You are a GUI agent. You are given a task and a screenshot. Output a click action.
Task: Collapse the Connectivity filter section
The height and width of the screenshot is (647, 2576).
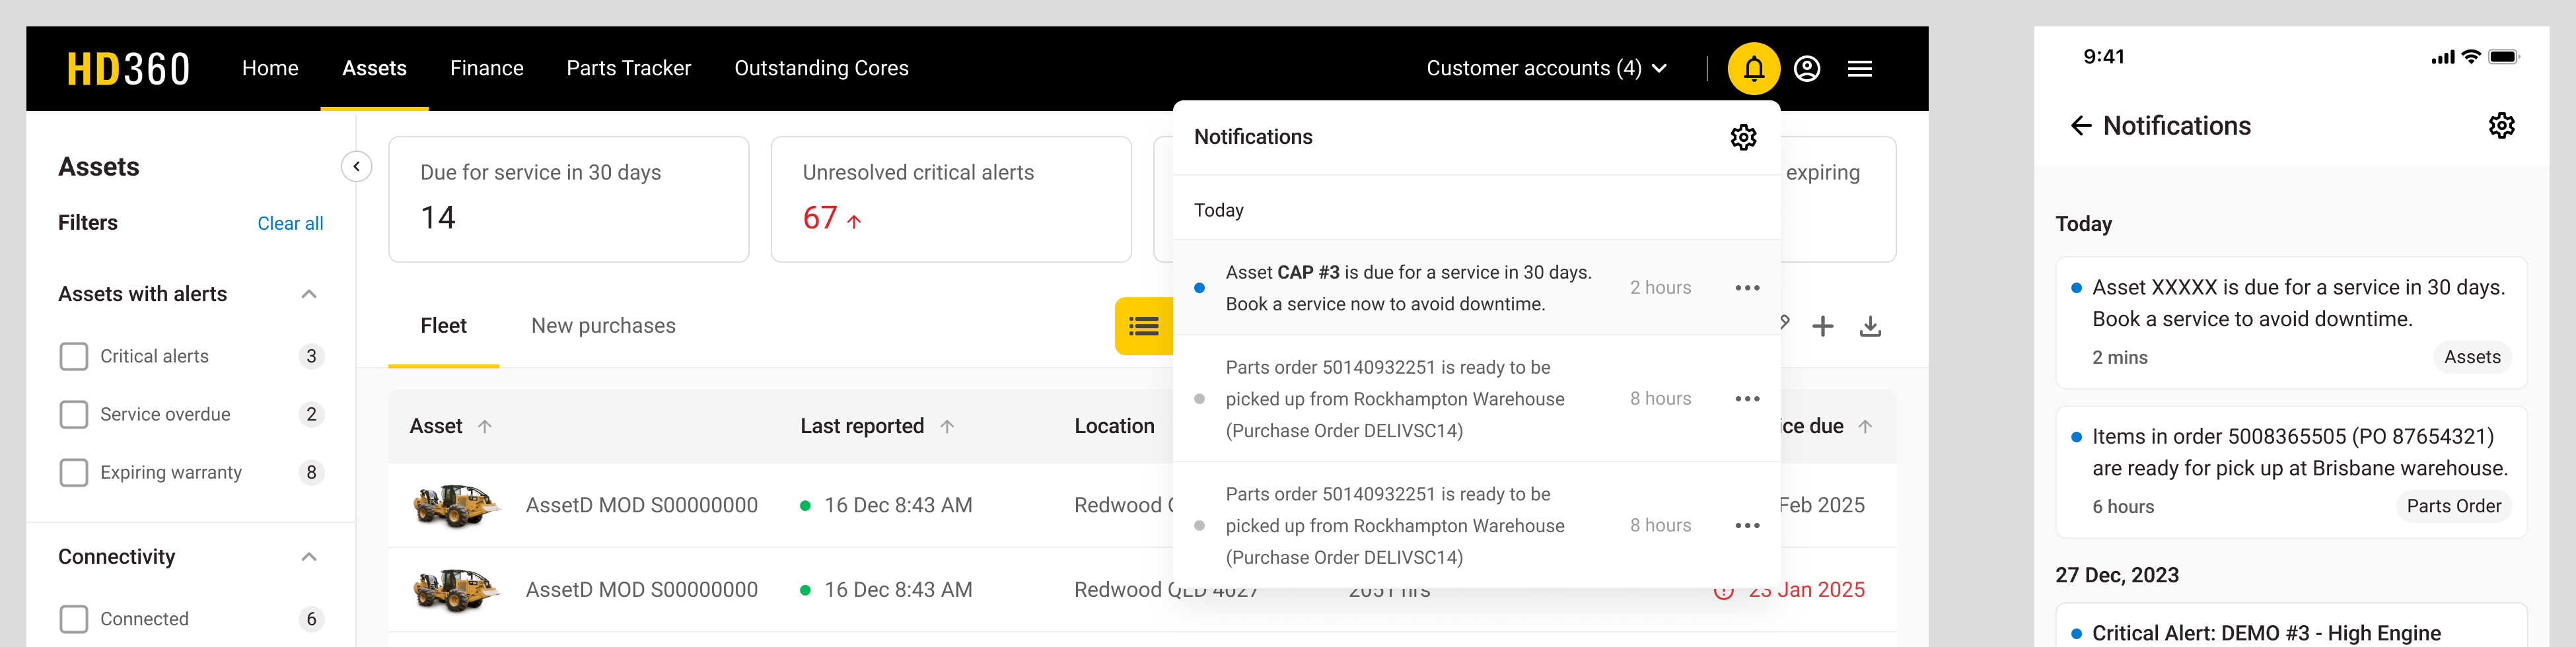(309, 557)
